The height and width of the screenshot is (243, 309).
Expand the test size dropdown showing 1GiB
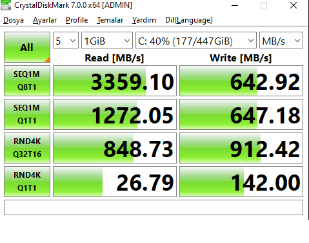coord(107,40)
